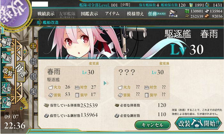Click the キャンセル cancel button
The image size is (224, 134).
tap(152, 125)
